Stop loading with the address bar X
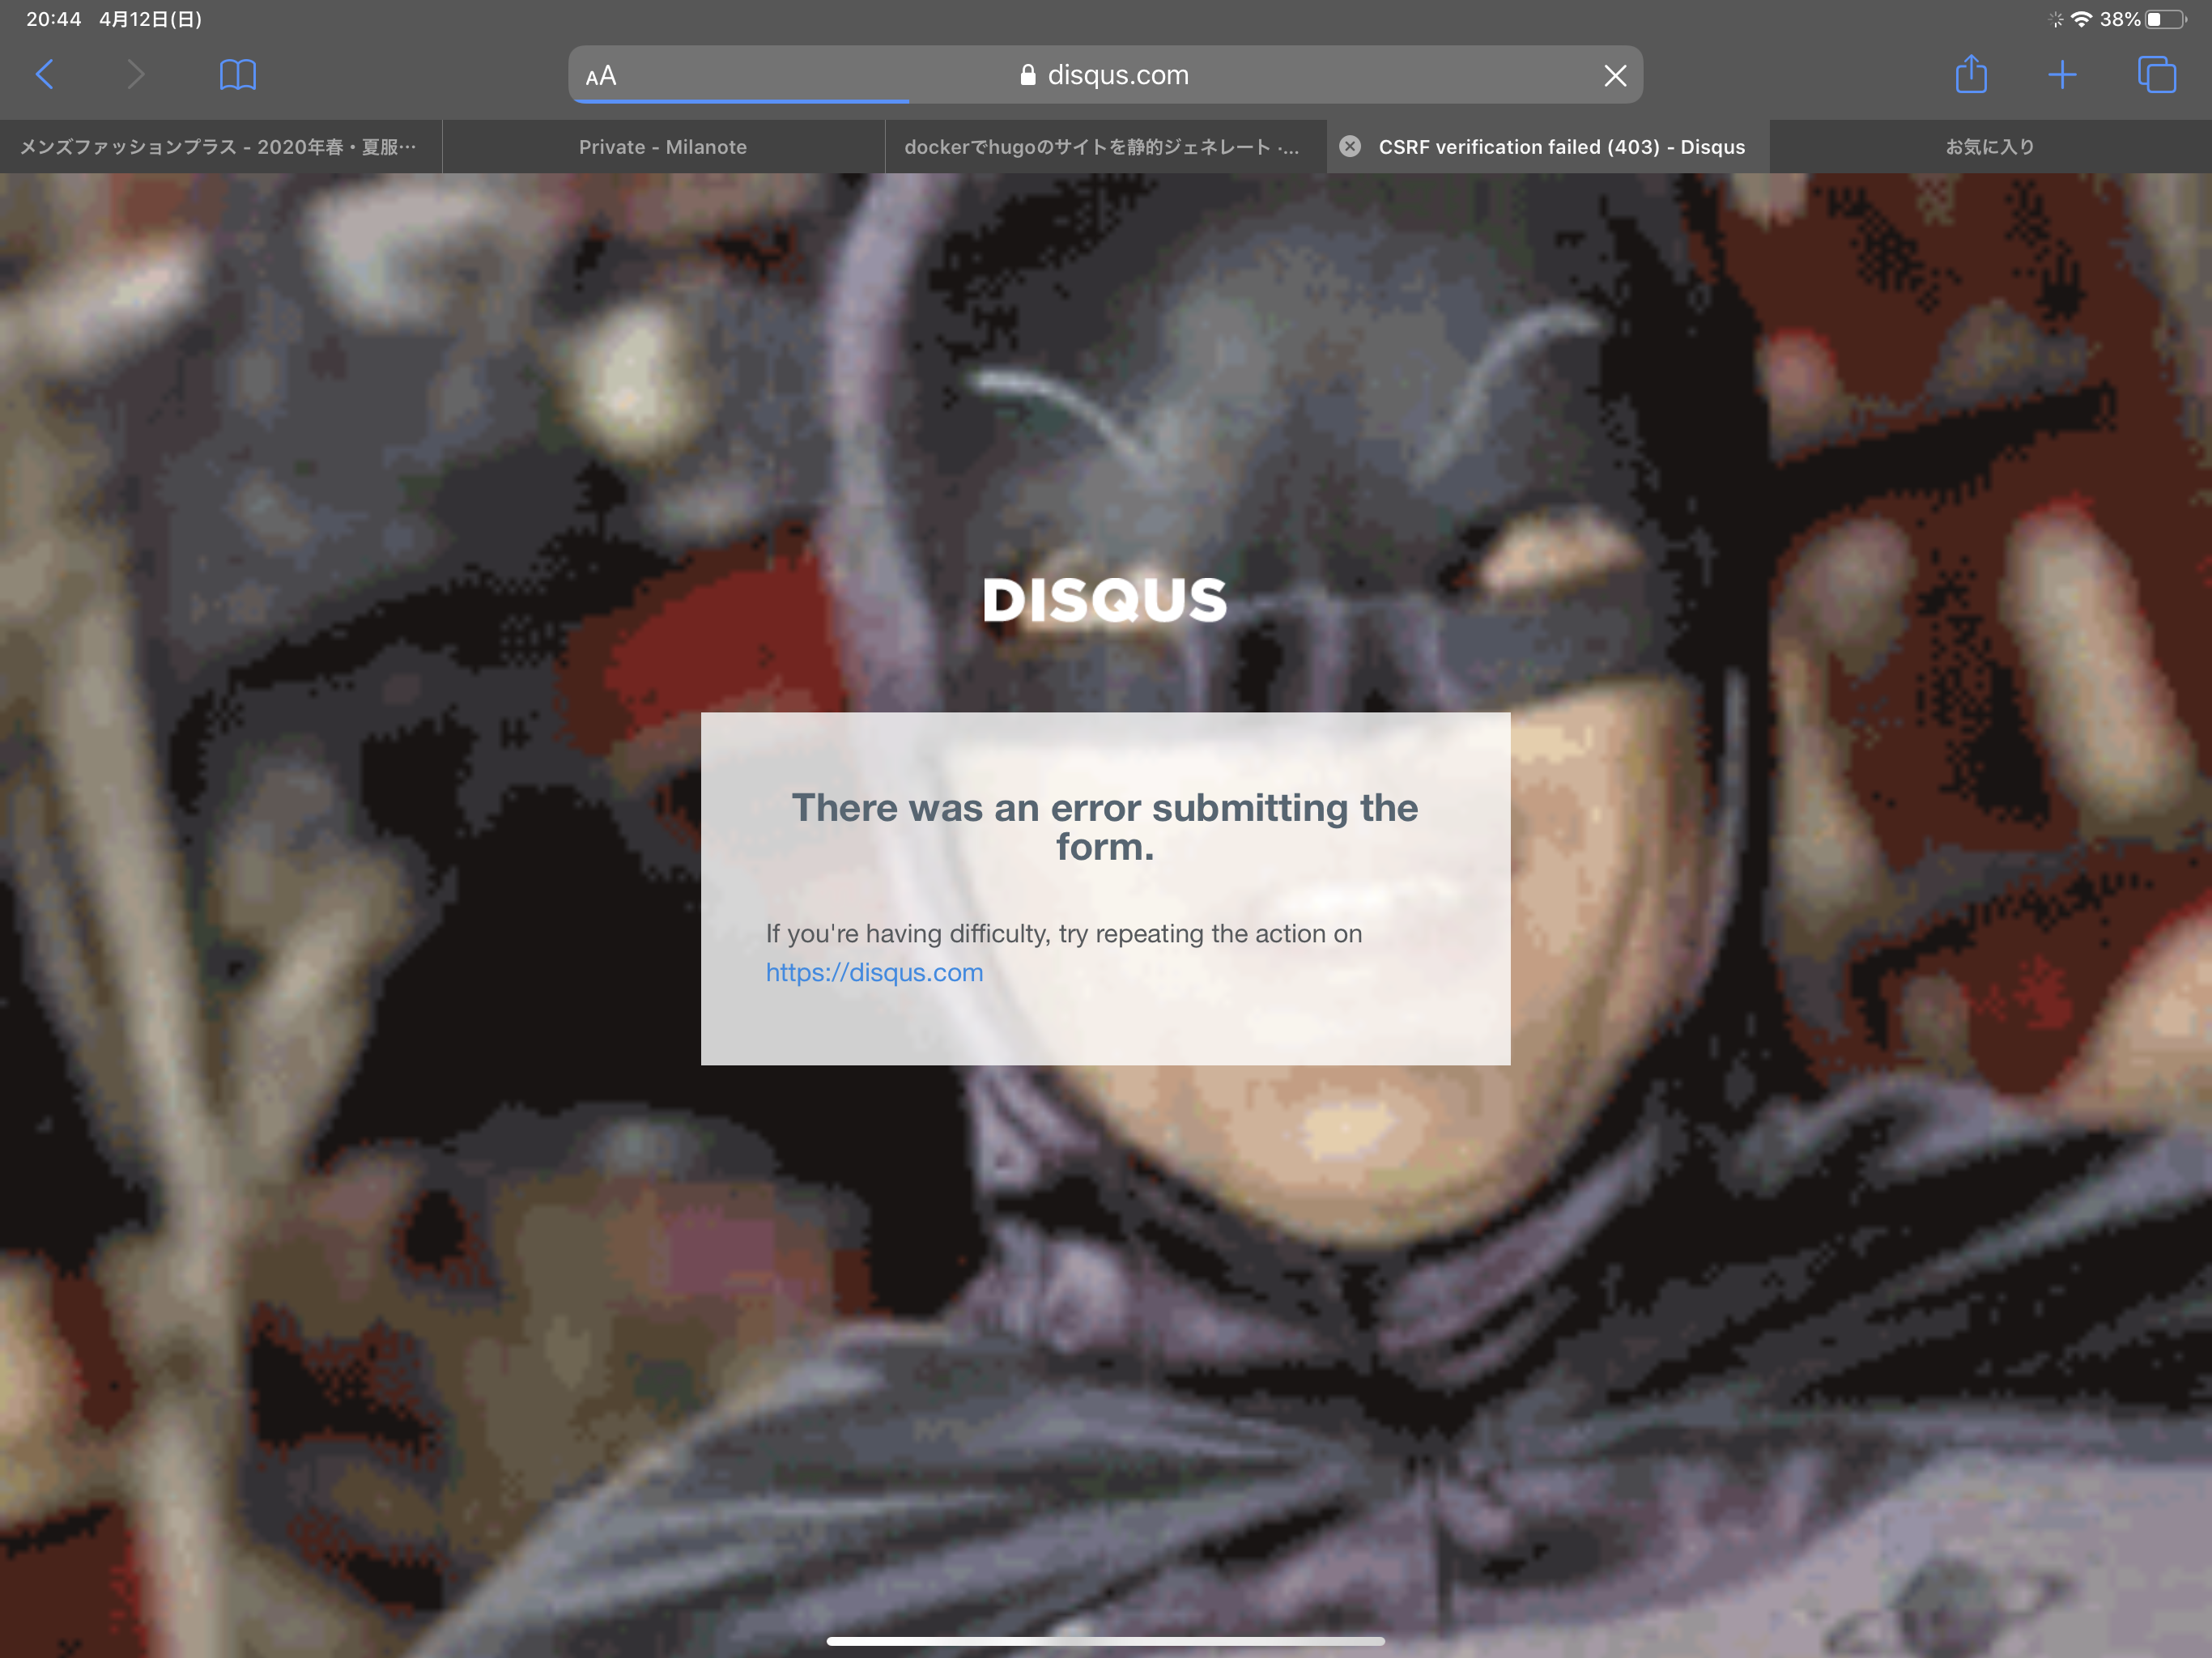Image resolution: width=2212 pixels, height=1658 pixels. (1614, 76)
